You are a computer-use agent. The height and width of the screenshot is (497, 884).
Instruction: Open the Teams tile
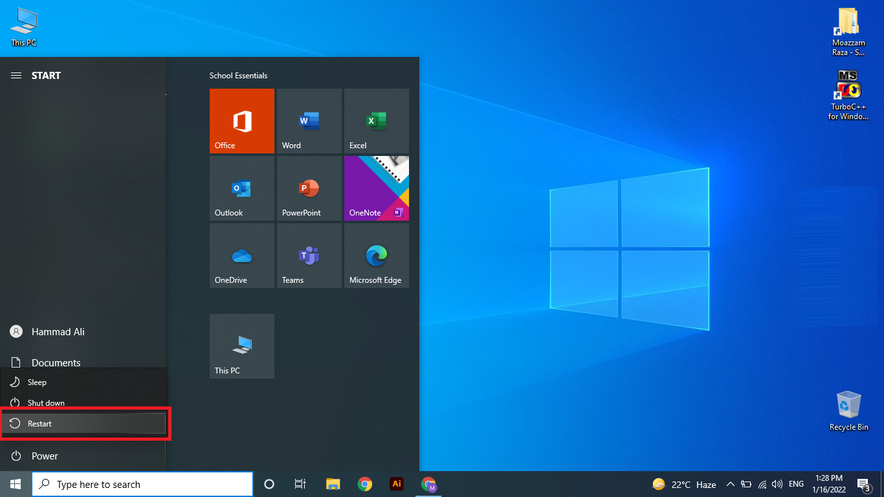[309, 256]
